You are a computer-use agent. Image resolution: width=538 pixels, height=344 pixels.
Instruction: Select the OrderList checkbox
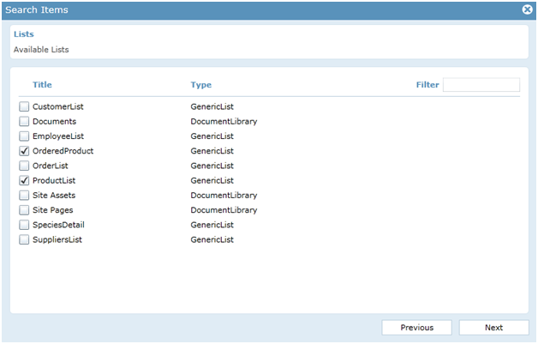click(x=23, y=166)
